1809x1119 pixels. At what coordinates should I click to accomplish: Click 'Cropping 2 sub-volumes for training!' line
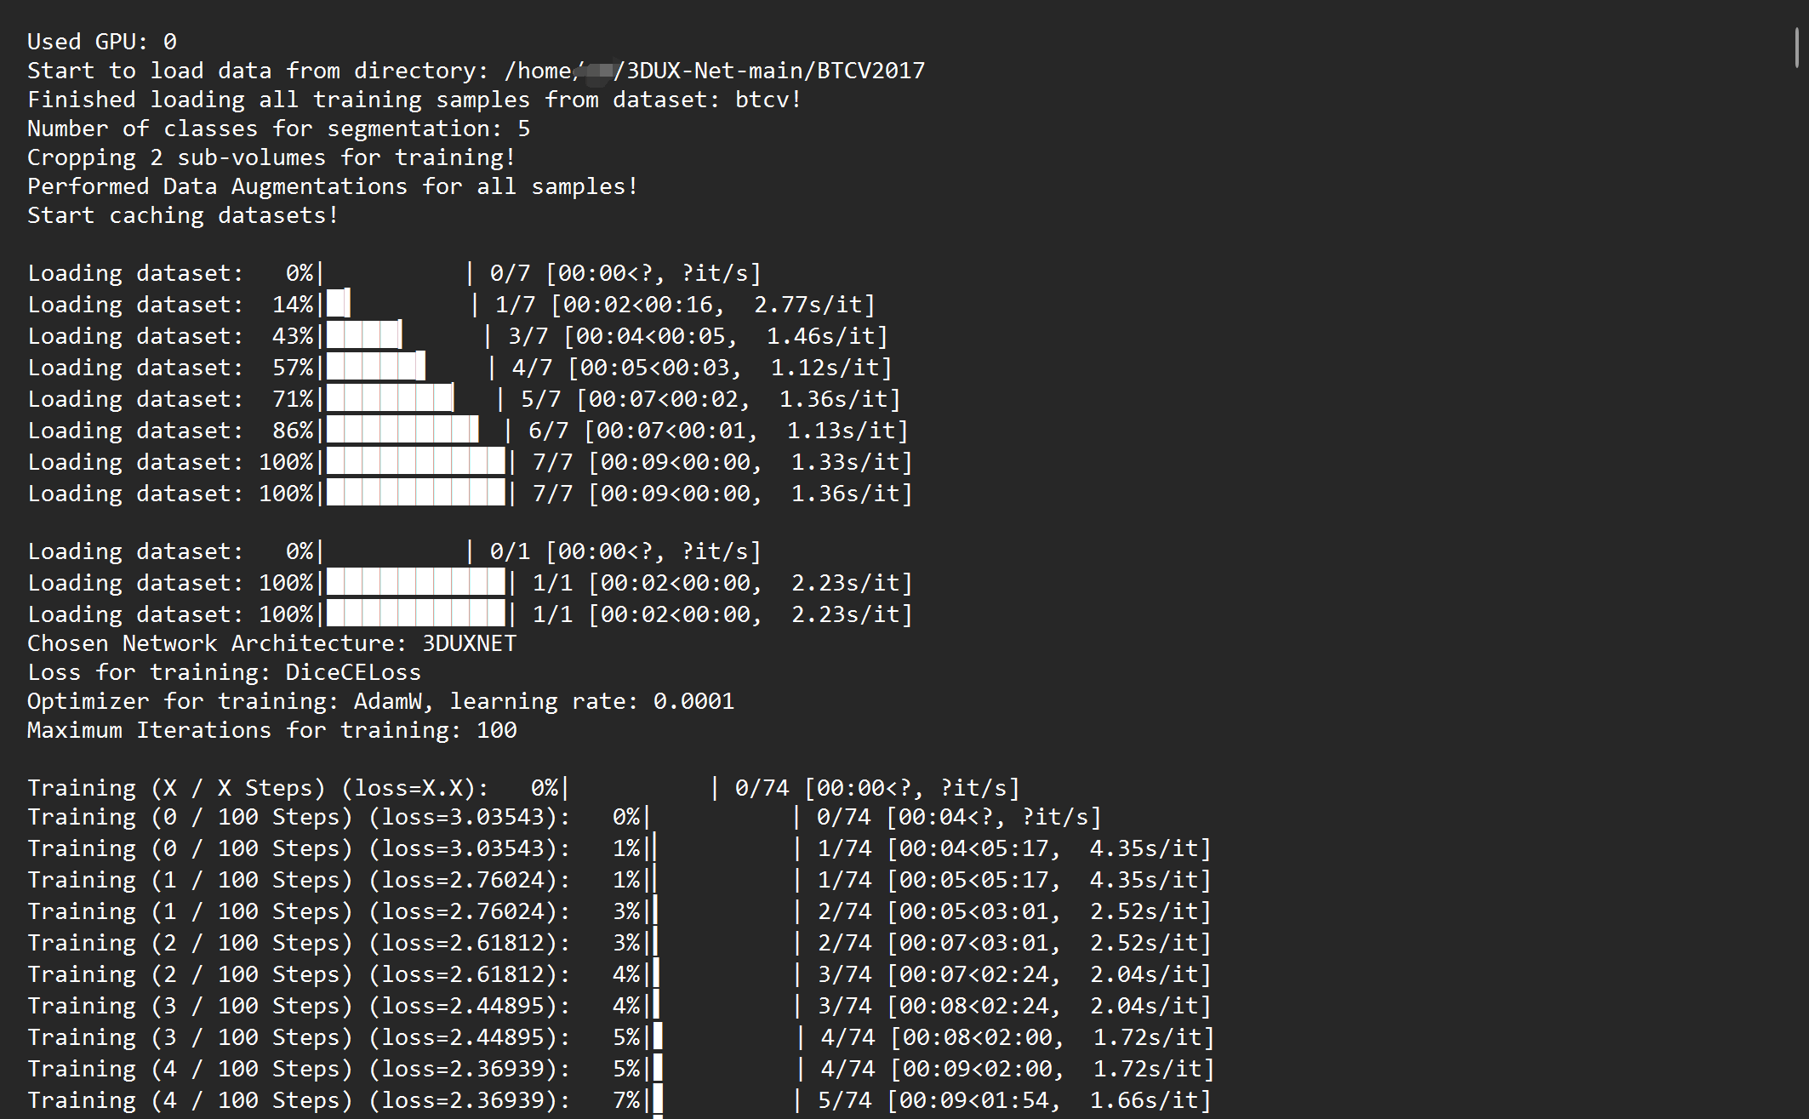[271, 157]
